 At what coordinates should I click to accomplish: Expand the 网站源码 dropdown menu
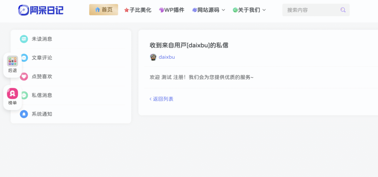[x=209, y=10]
